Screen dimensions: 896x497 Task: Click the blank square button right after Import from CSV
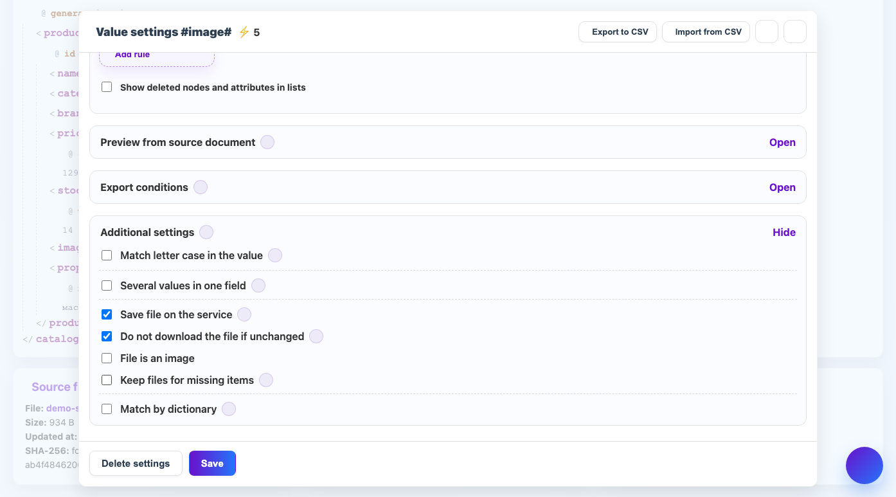coord(767,32)
